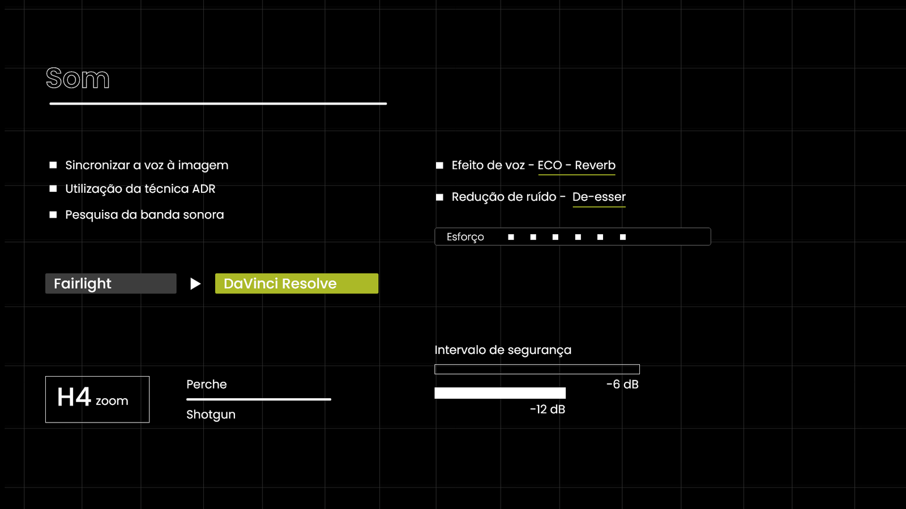Click the bullet square before Utilização da técnica ADR
The image size is (906, 509).
point(53,189)
